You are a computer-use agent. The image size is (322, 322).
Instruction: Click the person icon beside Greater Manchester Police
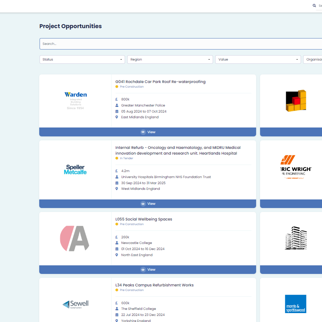click(117, 105)
